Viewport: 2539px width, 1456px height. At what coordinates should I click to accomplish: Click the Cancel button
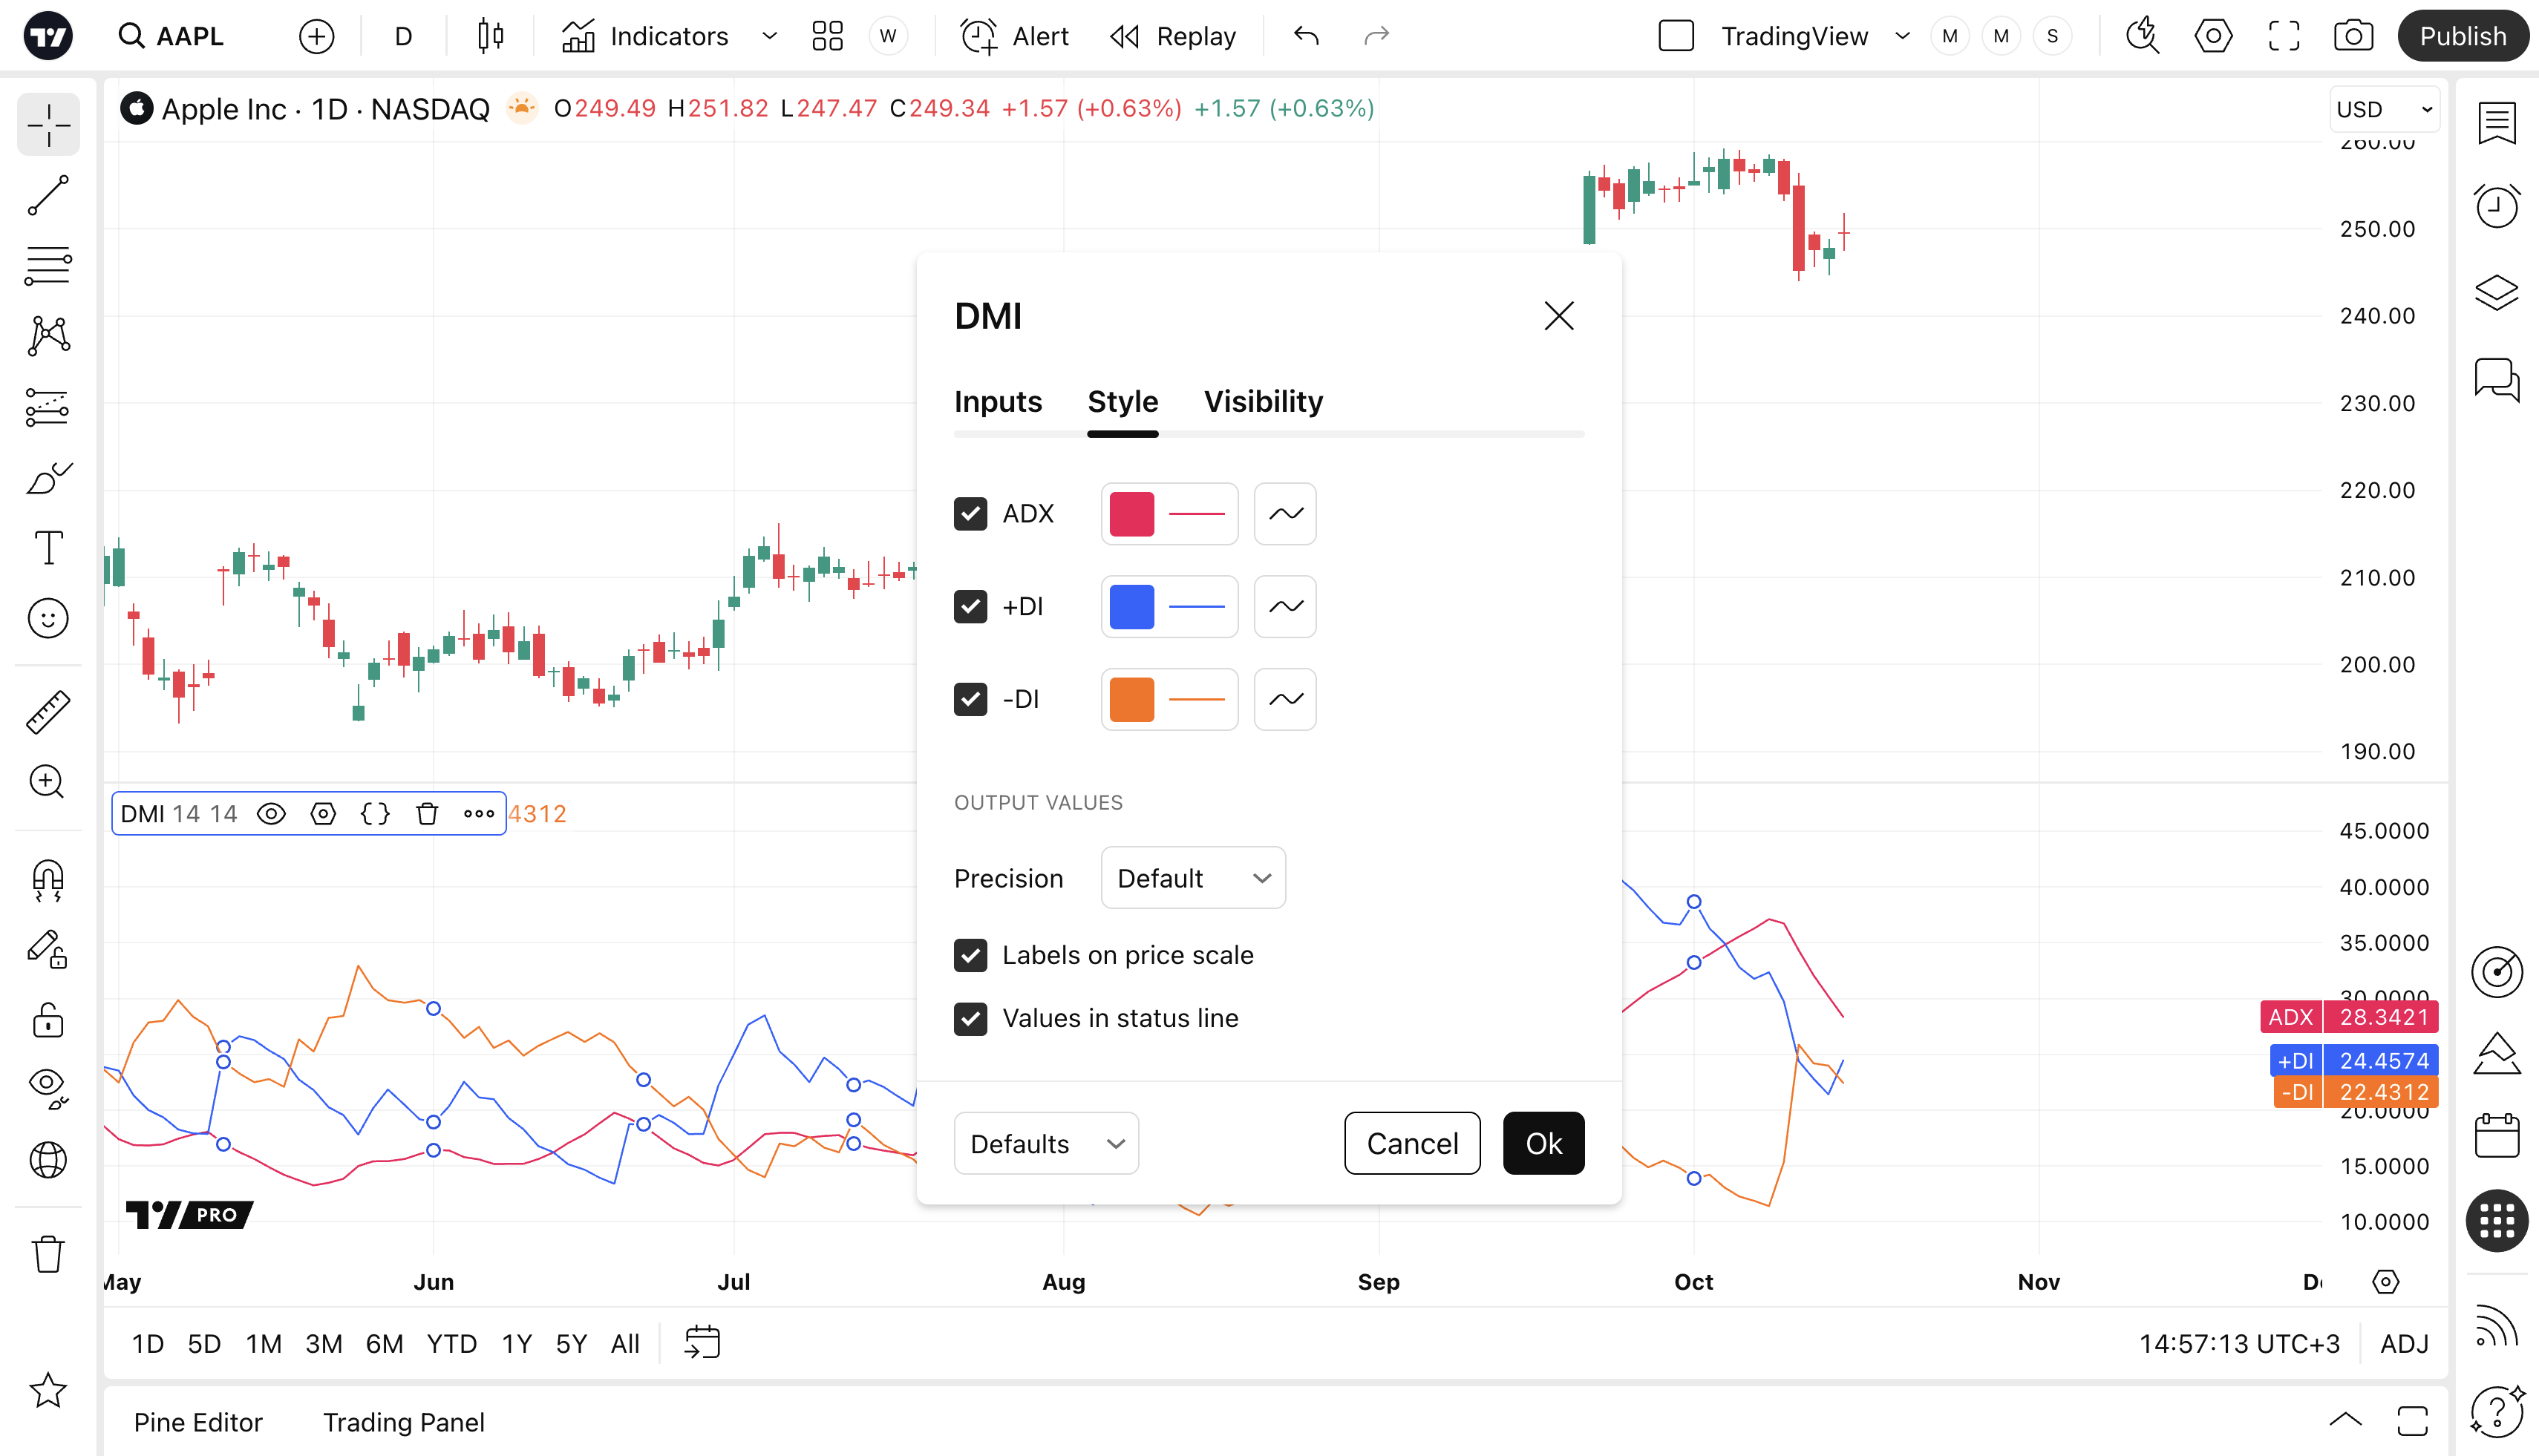1411,1143
